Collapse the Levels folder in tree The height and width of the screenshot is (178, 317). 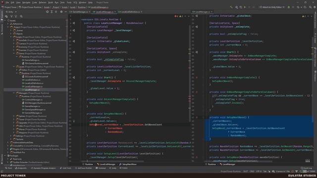click(14, 67)
